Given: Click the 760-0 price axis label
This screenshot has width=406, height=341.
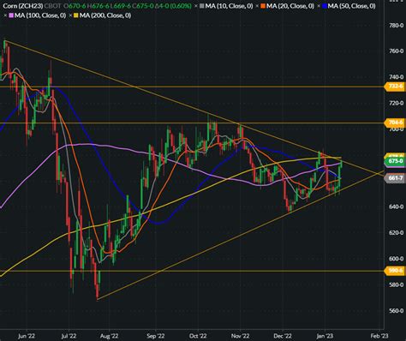Looking at the screenshot, I should pyautogui.click(x=397, y=51).
